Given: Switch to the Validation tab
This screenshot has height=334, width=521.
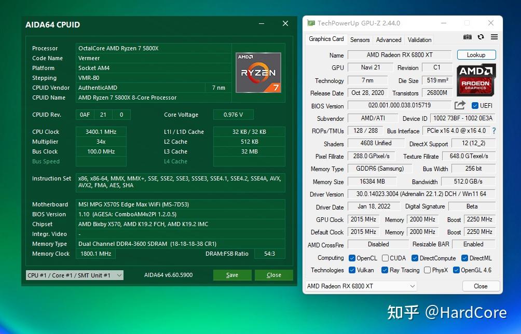Looking at the screenshot, I should (419, 40).
